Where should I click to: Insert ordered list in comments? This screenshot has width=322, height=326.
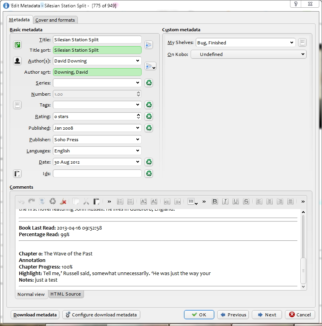tap(120, 201)
